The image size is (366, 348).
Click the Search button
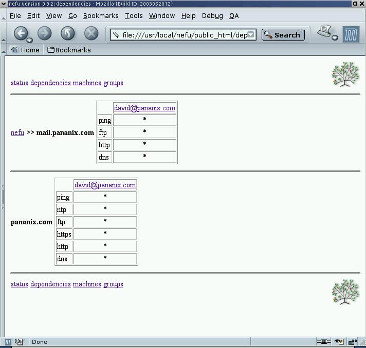click(283, 35)
